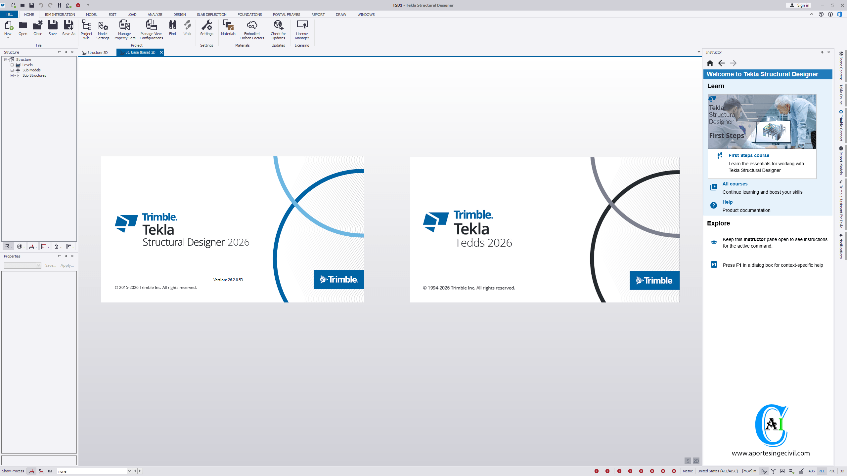Image resolution: width=847 pixels, height=476 pixels.
Task: Switch to the MODEL ribbon tab
Action: pyautogui.click(x=92, y=15)
